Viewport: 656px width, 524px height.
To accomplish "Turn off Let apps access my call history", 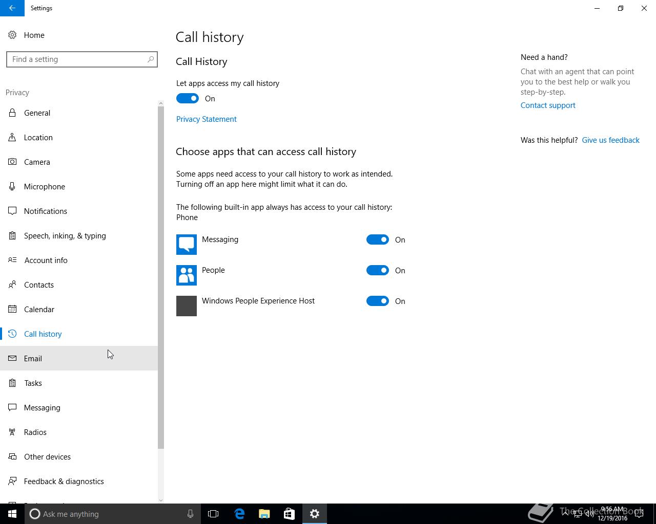I will coord(188,98).
